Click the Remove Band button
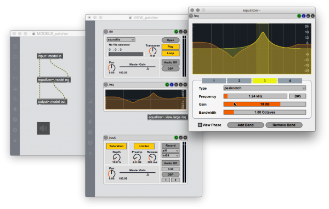This screenshot has width=329, height=209. 284,125
